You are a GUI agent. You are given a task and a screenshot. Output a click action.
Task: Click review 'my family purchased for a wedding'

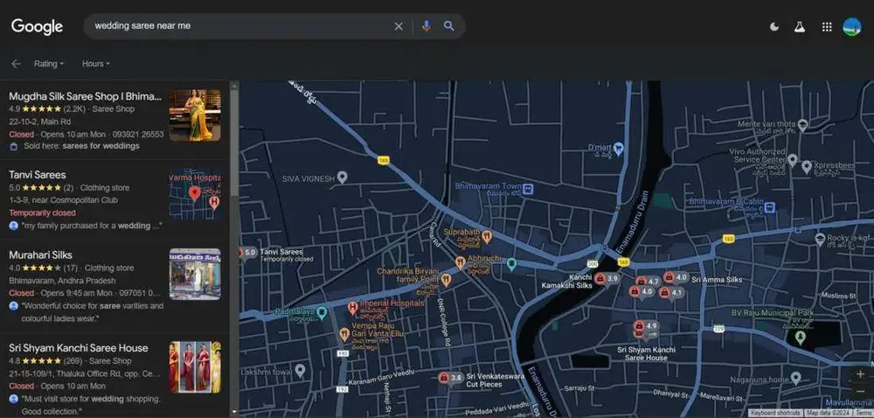pyautogui.click(x=92, y=226)
